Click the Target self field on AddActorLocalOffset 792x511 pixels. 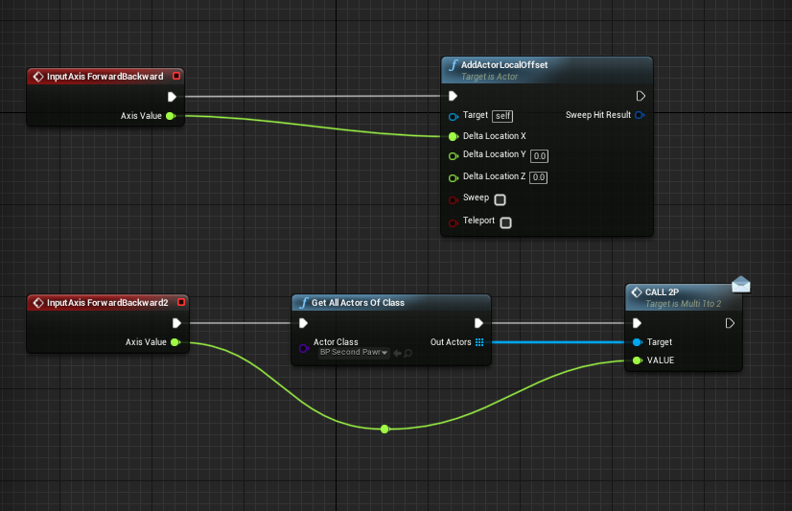pyautogui.click(x=502, y=116)
